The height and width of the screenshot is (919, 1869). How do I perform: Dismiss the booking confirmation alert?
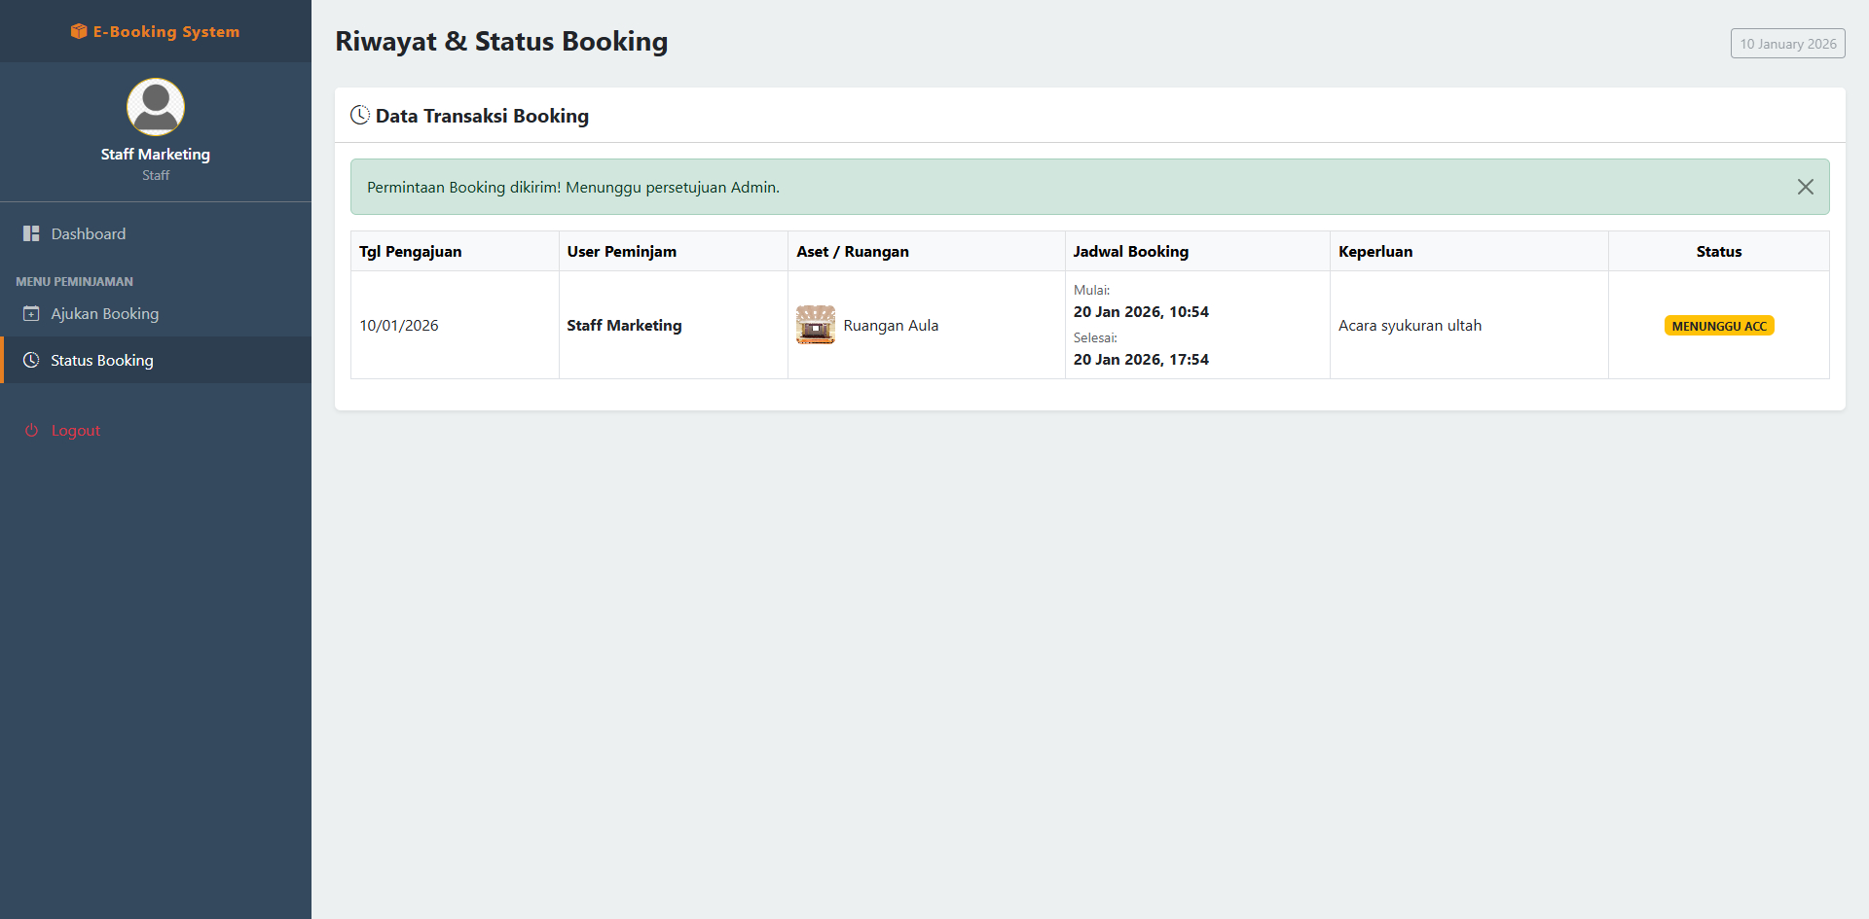pyautogui.click(x=1806, y=187)
